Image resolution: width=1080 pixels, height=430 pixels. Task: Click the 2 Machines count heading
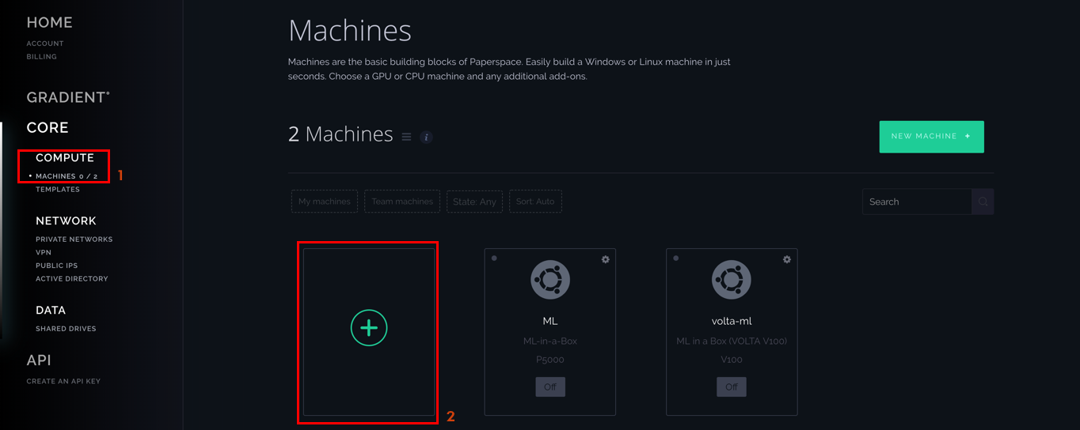click(x=340, y=134)
